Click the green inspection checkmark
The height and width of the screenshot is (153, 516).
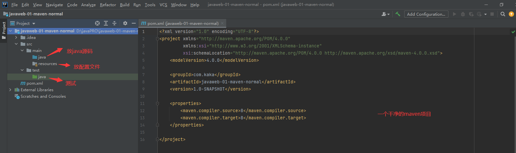[x=513, y=32]
